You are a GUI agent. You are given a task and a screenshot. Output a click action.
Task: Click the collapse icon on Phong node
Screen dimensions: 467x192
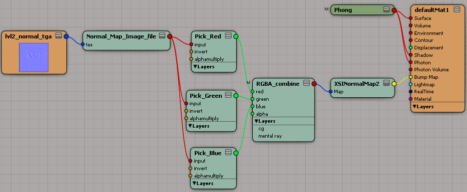pyautogui.click(x=386, y=10)
